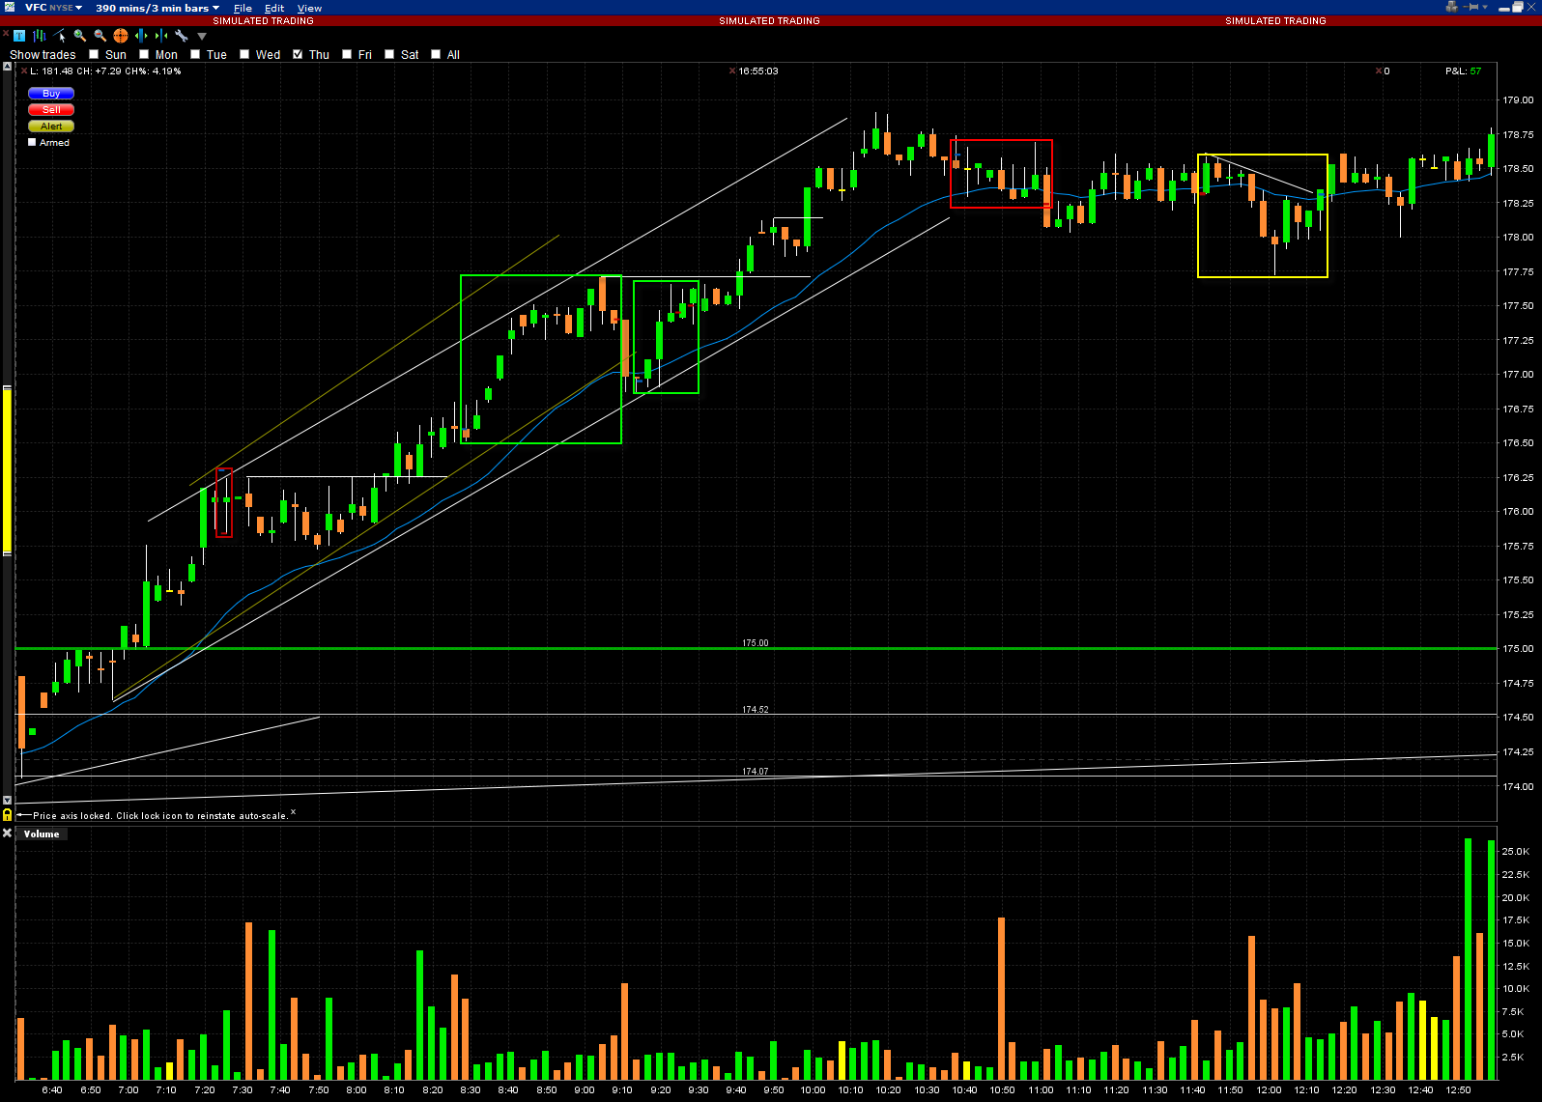Viewport: 1542px width, 1102px height.
Task: Click the 16:55:03 time label
Action: (x=758, y=71)
